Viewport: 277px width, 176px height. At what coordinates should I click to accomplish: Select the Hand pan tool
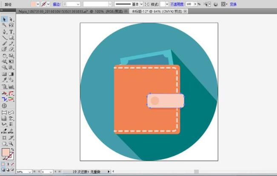[x=4, y=144]
